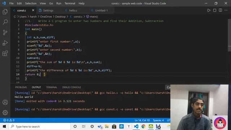Click the harsh breadcrumb segment
The width and height of the screenshot is (231, 130).
pyautogui.click(x=33, y=17)
